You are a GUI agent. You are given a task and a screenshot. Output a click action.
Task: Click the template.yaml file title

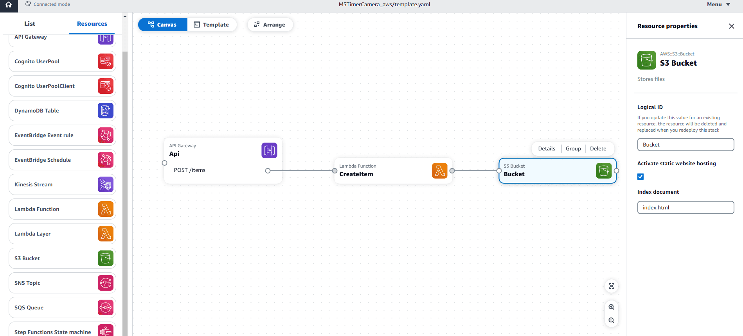[384, 4]
